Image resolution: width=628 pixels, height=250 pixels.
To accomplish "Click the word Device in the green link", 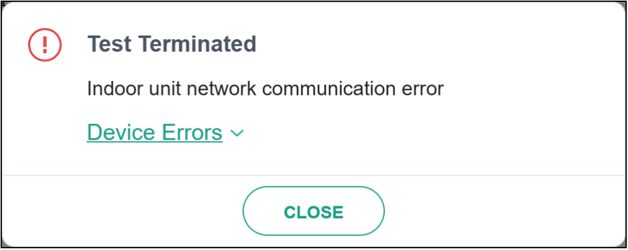I will (x=120, y=132).
